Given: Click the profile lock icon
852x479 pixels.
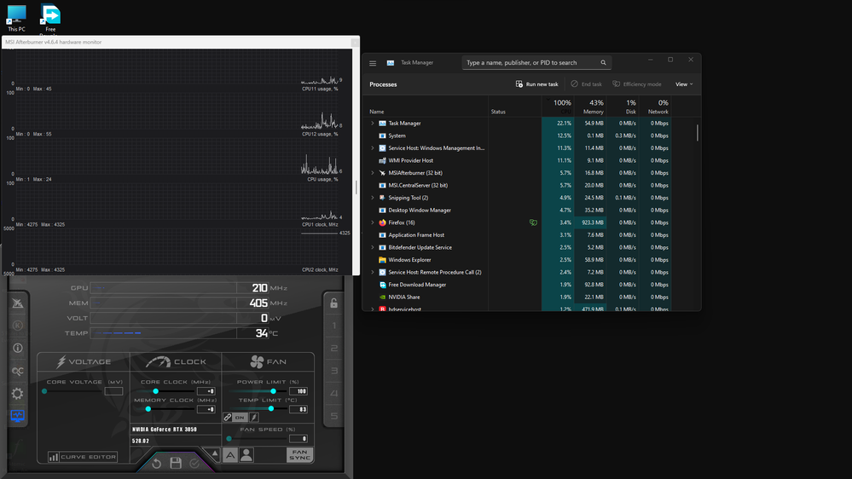Looking at the screenshot, I should point(333,303).
